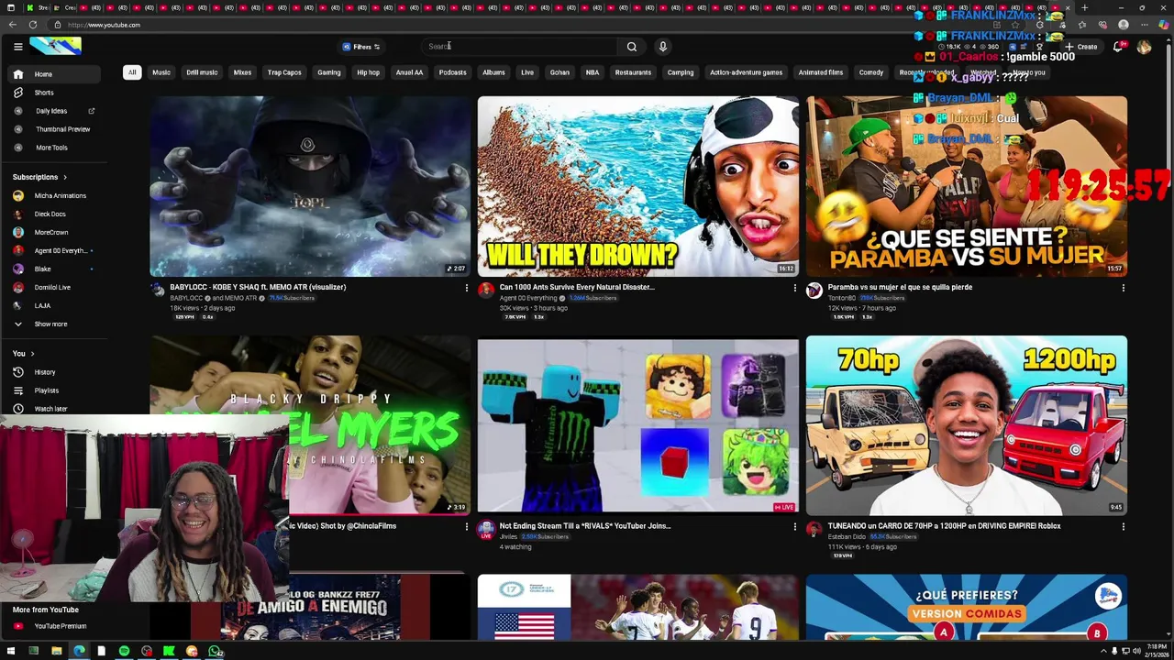Screen dimensions: 1174x660
Task: Play the WILL THEY DROWN ants thumbnail
Action: pyautogui.click(x=637, y=186)
